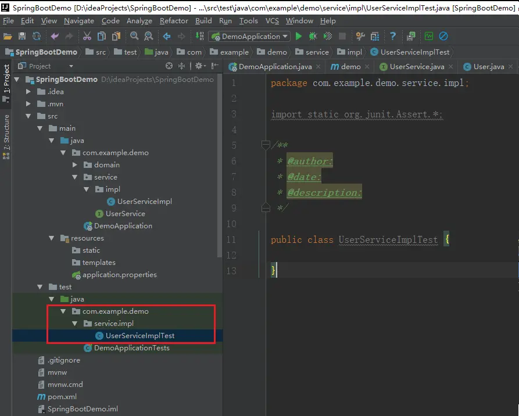
Task: Switch to the DemoApplication.java tab
Action: point(275,66)
